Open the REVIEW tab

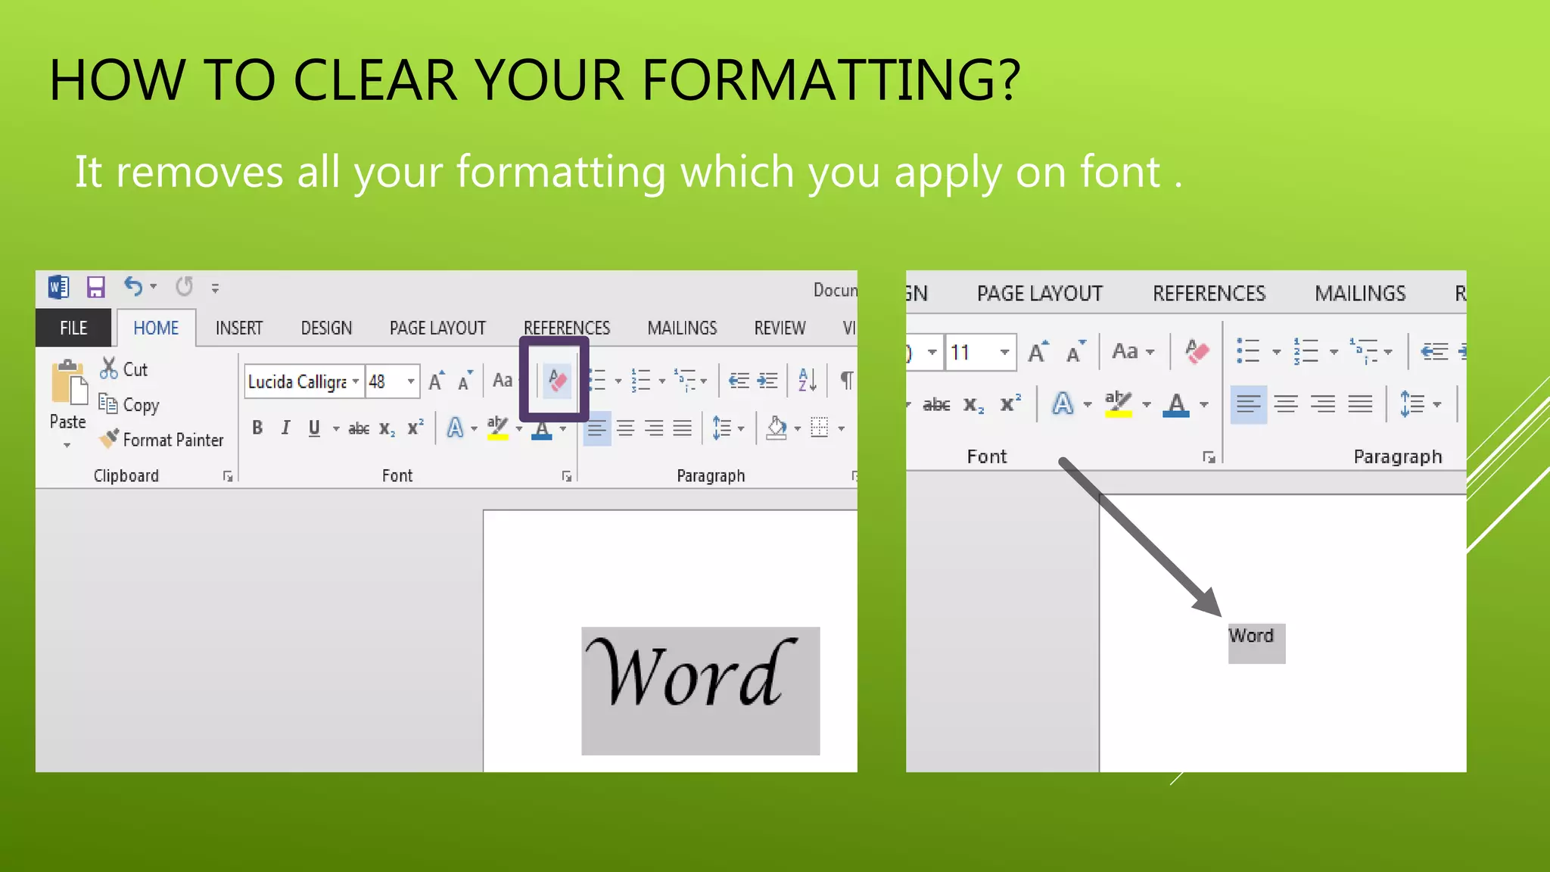780,328
